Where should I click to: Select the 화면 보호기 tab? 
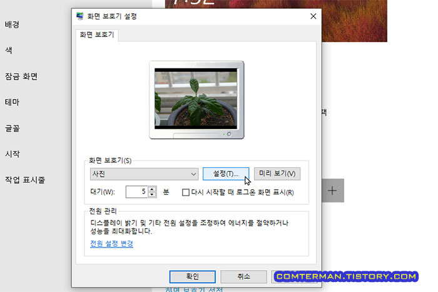(97, 34)
